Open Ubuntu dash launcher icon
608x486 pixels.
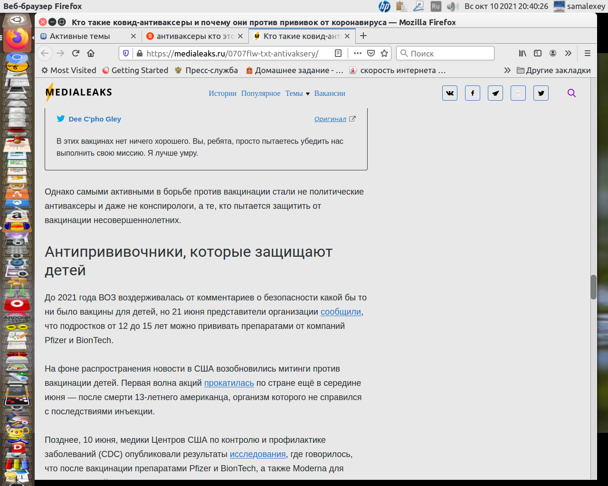(17, 20)
